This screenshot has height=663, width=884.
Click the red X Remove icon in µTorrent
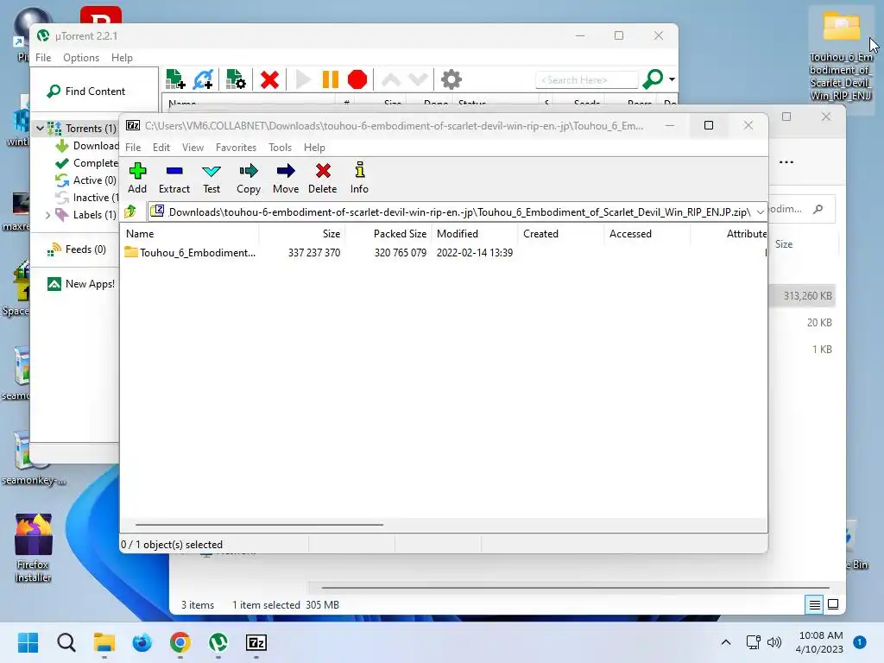coord(269,79)
